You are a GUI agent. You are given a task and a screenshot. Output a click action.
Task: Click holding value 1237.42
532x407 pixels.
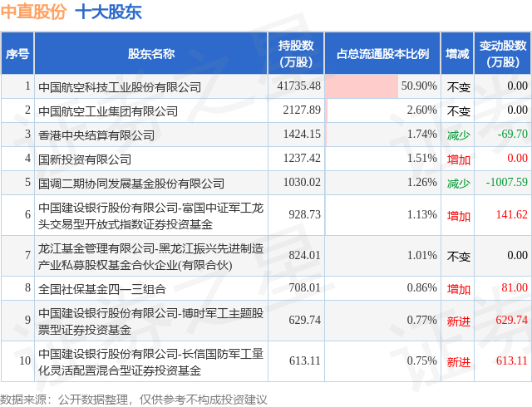[x=302, y=158]
